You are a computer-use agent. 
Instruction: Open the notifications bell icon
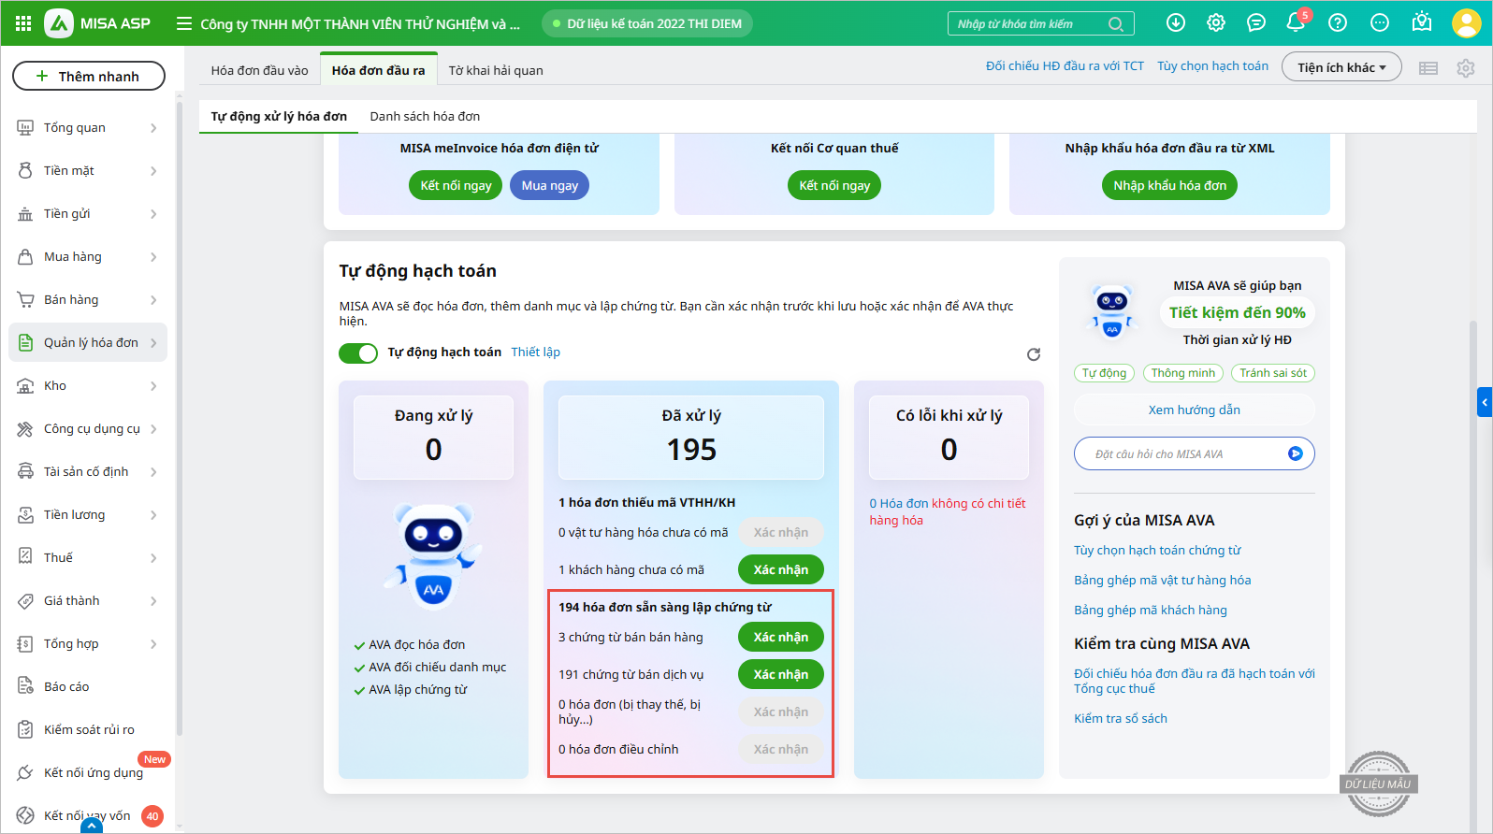point(1296,22)
